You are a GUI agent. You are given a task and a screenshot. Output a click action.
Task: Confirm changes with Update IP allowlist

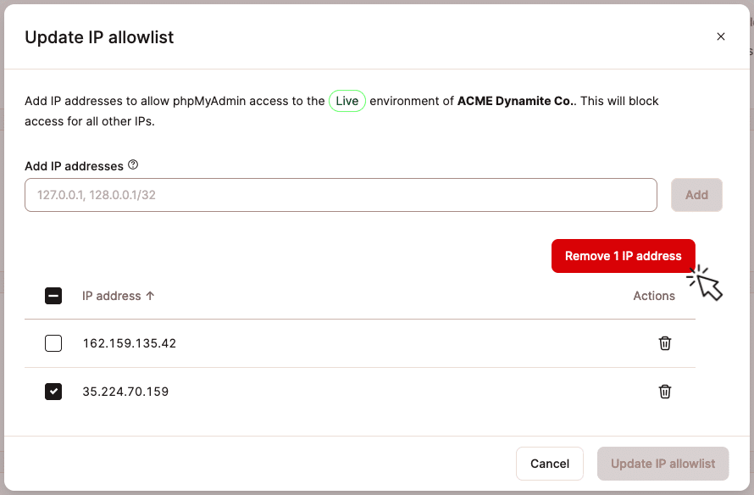663,464
